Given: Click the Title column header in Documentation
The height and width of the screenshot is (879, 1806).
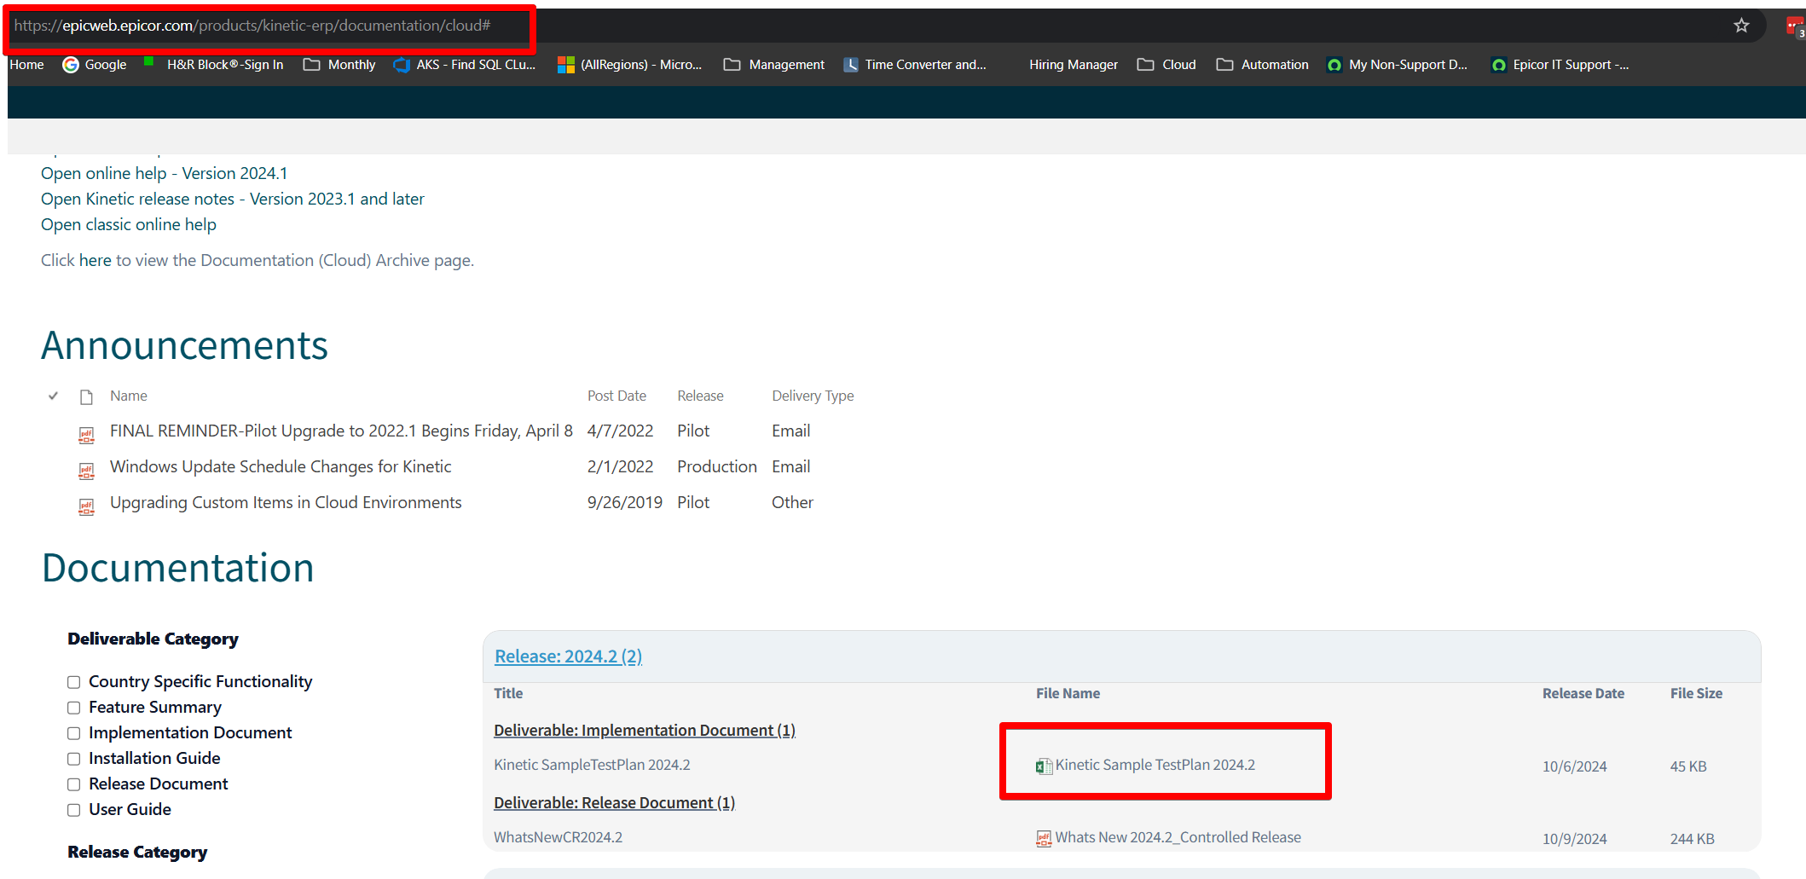Looking at the screenshot, I should coord(508,693).
